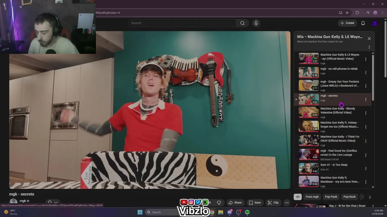Open the Windows Start menu

tap(140, 212)
